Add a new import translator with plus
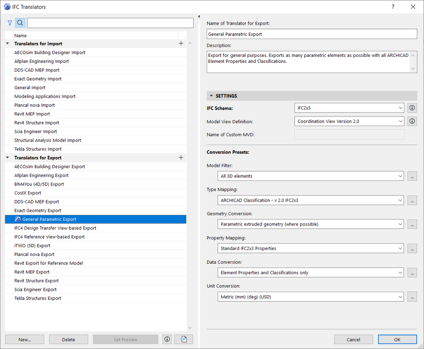The image size is (424, 349). click(181, 43)
